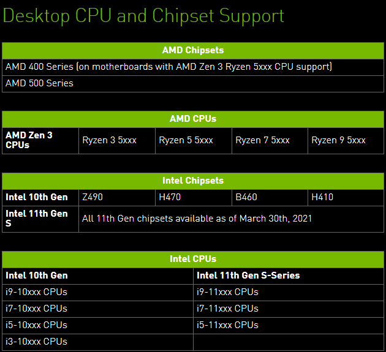
Task: Click the Ryzen 7 5xxx cell
Action: tap(263, 140)
